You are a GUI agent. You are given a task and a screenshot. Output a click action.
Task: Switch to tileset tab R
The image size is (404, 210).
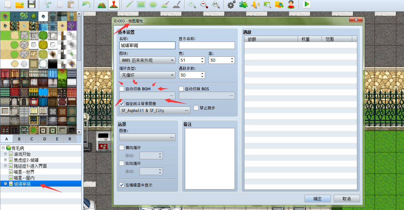point(70,139)
